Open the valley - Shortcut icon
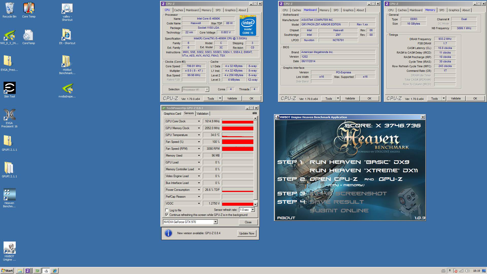The height and width of the screenshot is (274, 487). 67,12
